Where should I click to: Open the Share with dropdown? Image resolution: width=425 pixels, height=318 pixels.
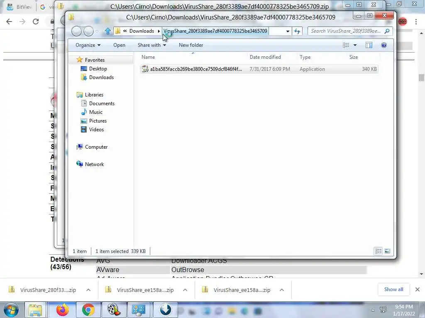[151, 45]
